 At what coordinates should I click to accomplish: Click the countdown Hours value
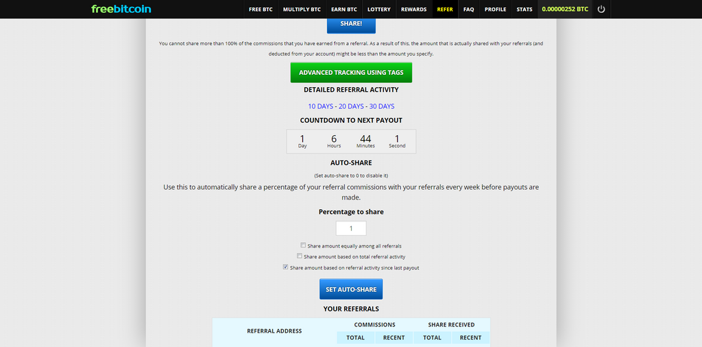point(334,139)
